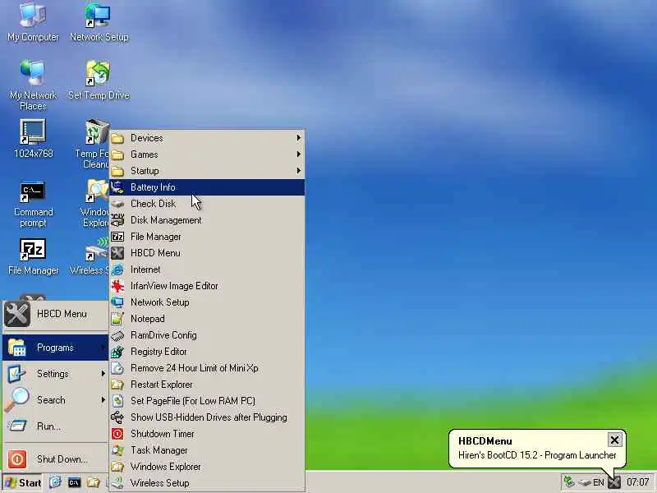This screenshot has width=657, height=493.
Task: Select Network Setup in Programs menu
Action: [x=207, y=302]
